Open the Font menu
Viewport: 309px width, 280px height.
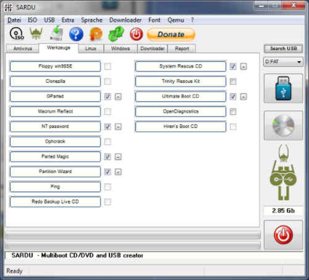154,20
